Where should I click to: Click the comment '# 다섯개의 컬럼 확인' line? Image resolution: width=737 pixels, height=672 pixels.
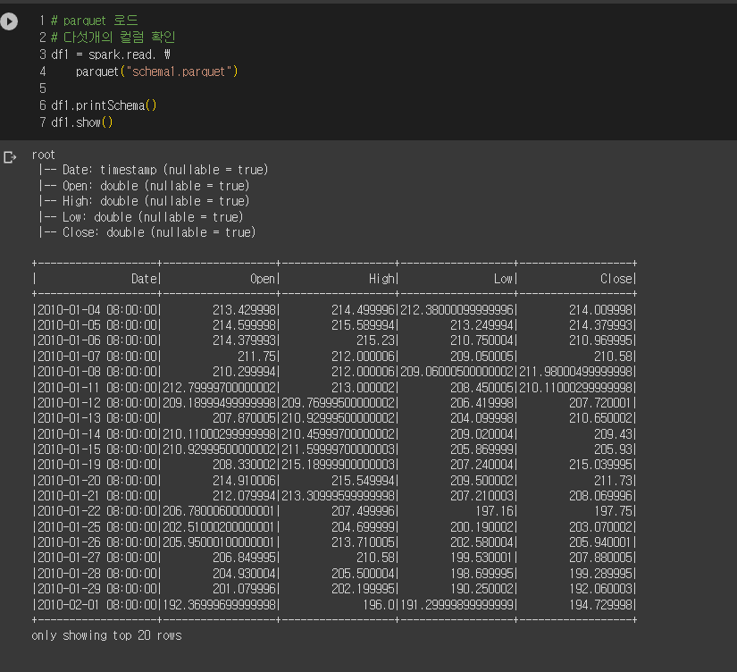coord(113,38)
